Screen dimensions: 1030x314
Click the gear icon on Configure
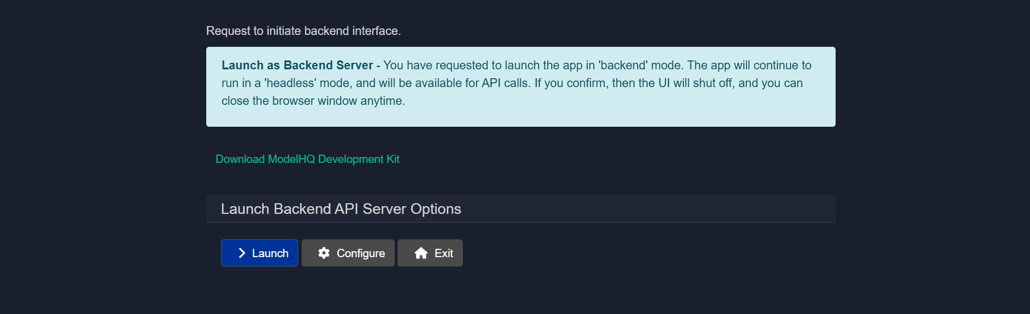[x=324, y=253]
